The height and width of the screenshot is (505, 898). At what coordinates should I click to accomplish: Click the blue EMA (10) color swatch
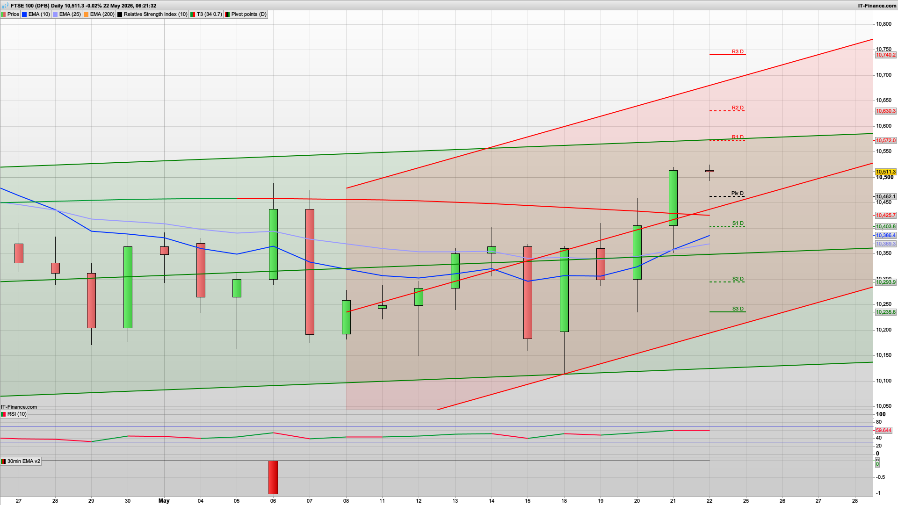pyautogui.click(x=24, y=14)
